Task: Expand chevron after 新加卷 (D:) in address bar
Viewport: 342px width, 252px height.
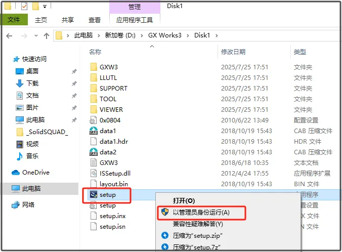Action: pyautogui.click(x=142, y=35)
